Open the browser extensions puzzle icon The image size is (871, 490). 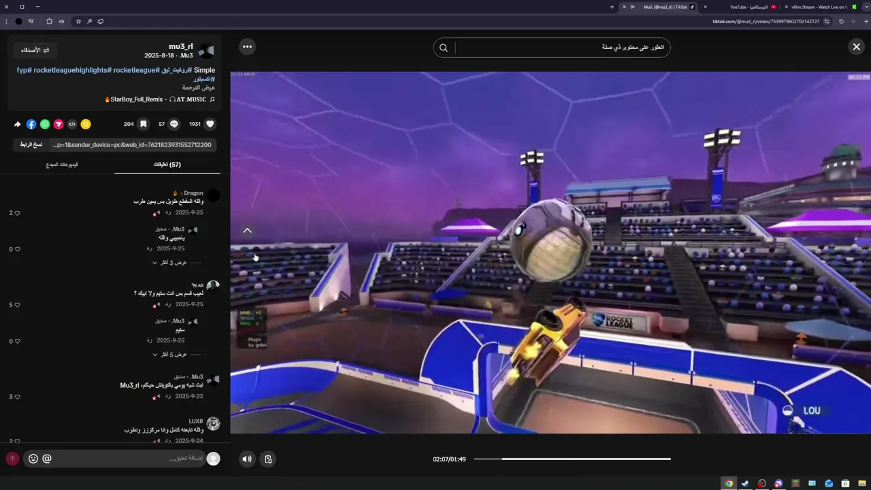(x=49, y=21)
